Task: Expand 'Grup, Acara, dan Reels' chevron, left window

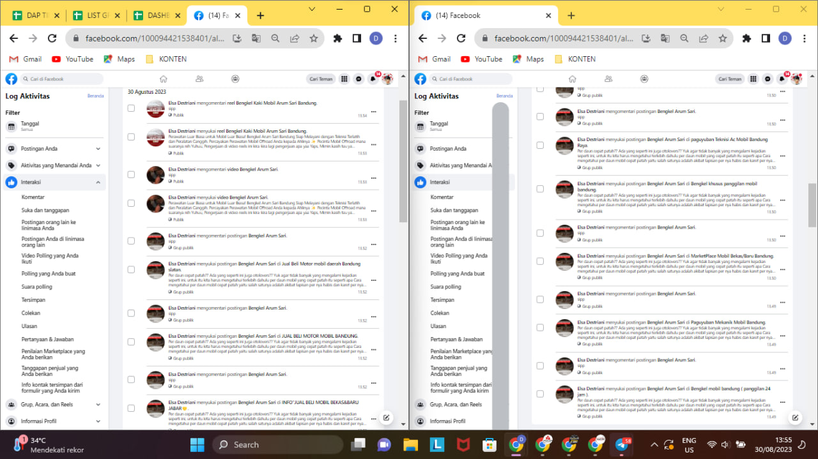Action: coord(98,404)
